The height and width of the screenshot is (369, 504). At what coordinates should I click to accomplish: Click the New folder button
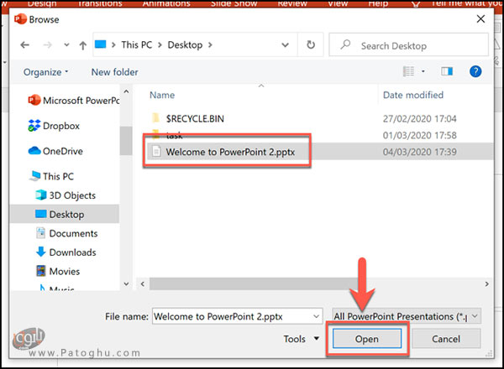(x=114, y=72)
